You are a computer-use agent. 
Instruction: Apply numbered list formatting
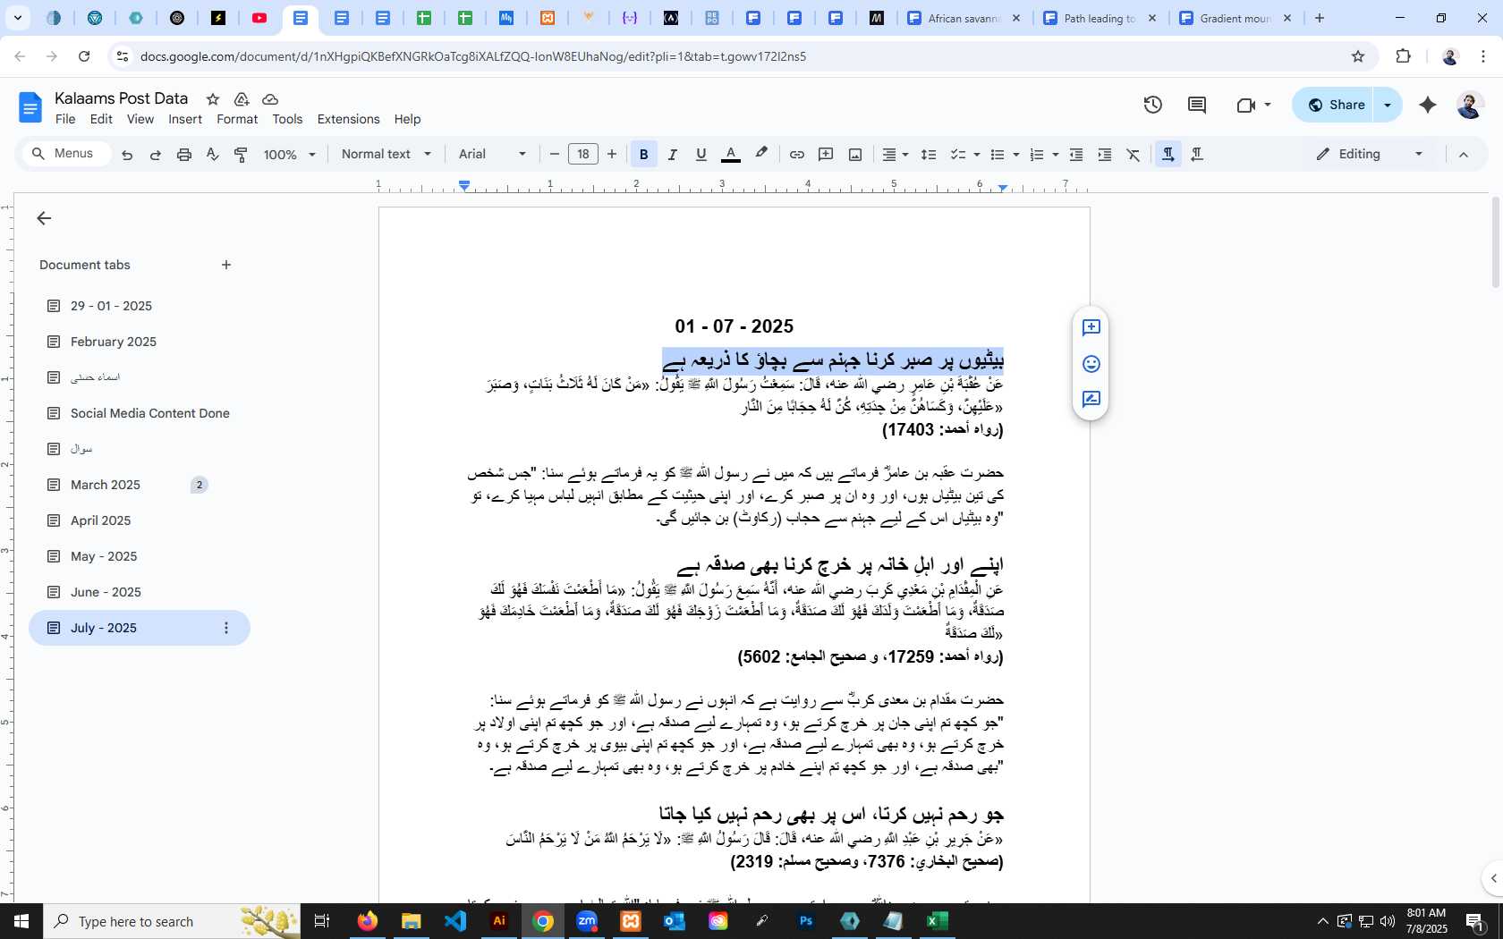point(1037,155)
